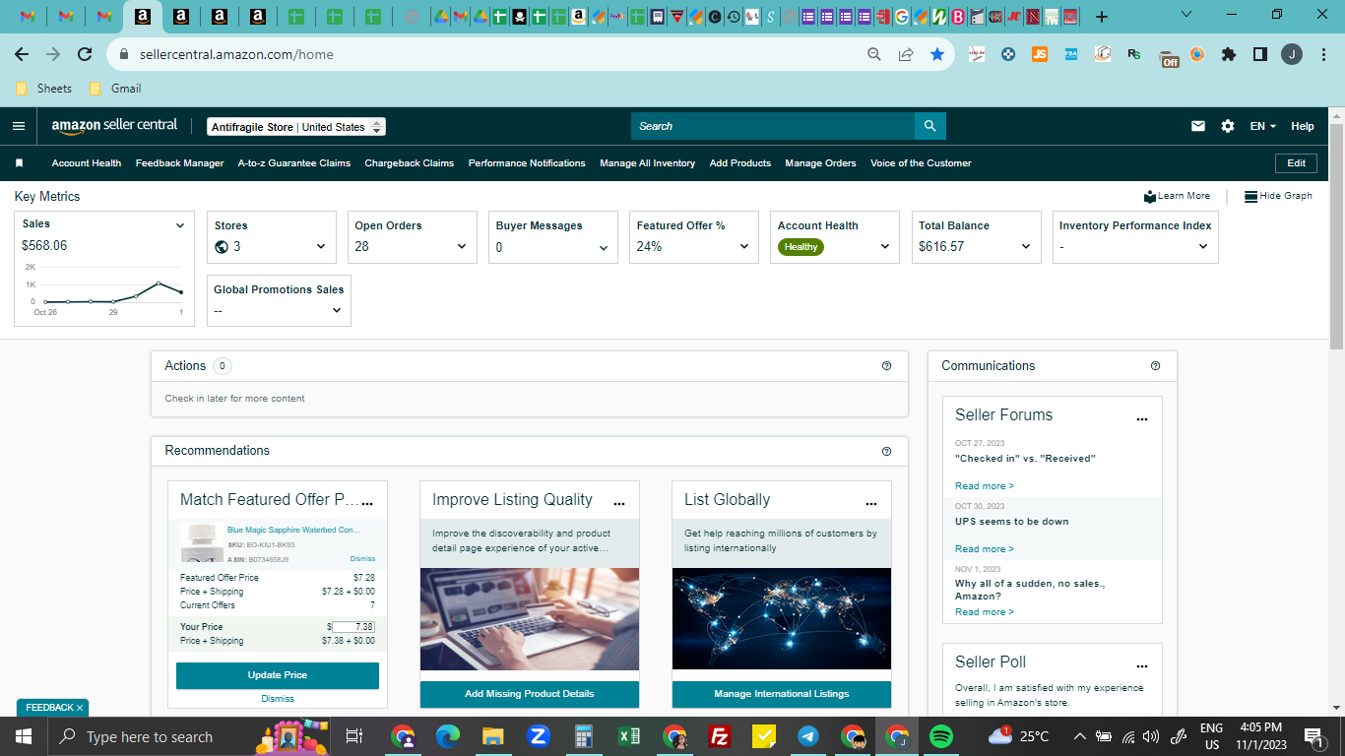Open the Seller Central hamburger menu
This screenshot has height=756, width=1345.
(x=19, y=126)
